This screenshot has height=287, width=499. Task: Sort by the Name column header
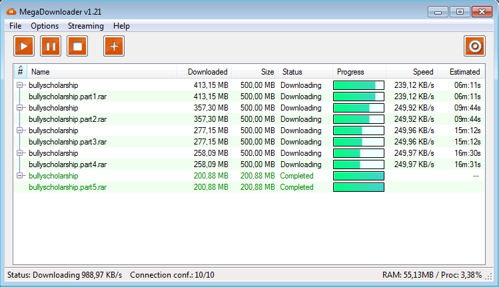pos(102,72)
